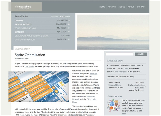
Task: Open the Home page
Action: click(102, 7)
